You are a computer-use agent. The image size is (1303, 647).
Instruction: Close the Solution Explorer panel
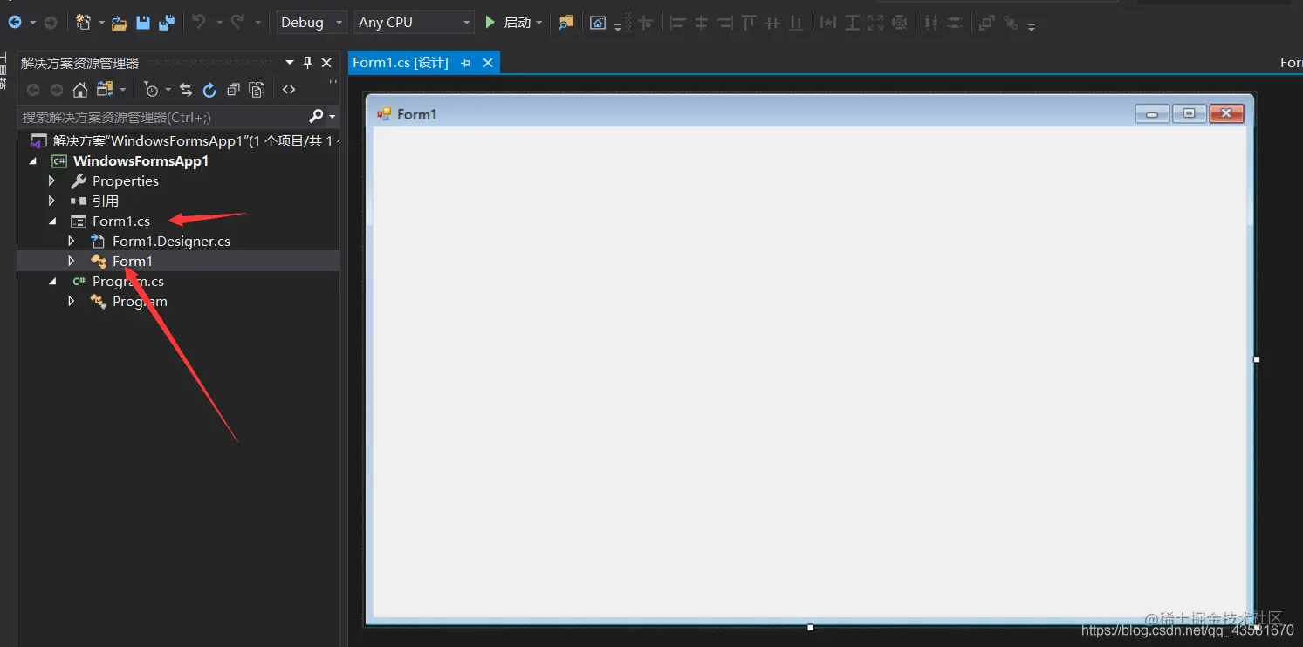(x=326, y=62)
